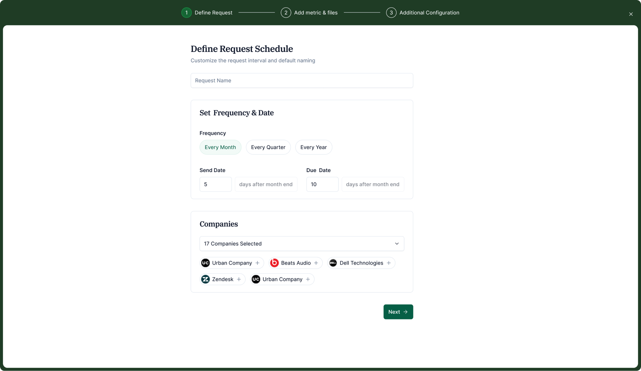Click the Beats Audio logo icon
Image resolution: width=641 pixels, height=371 pixels.
point(274,263)
